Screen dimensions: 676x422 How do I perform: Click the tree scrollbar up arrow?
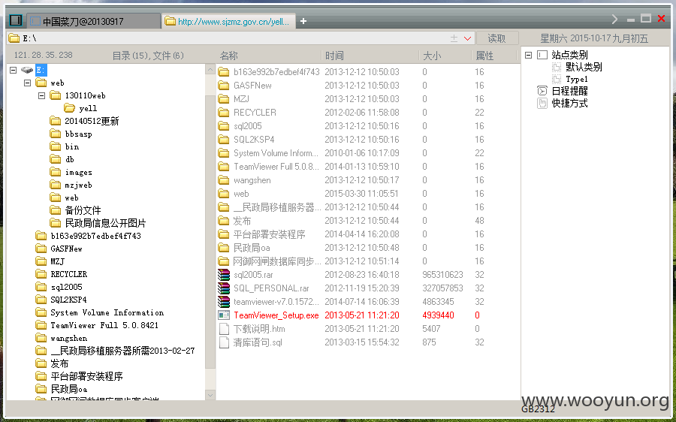210,69
